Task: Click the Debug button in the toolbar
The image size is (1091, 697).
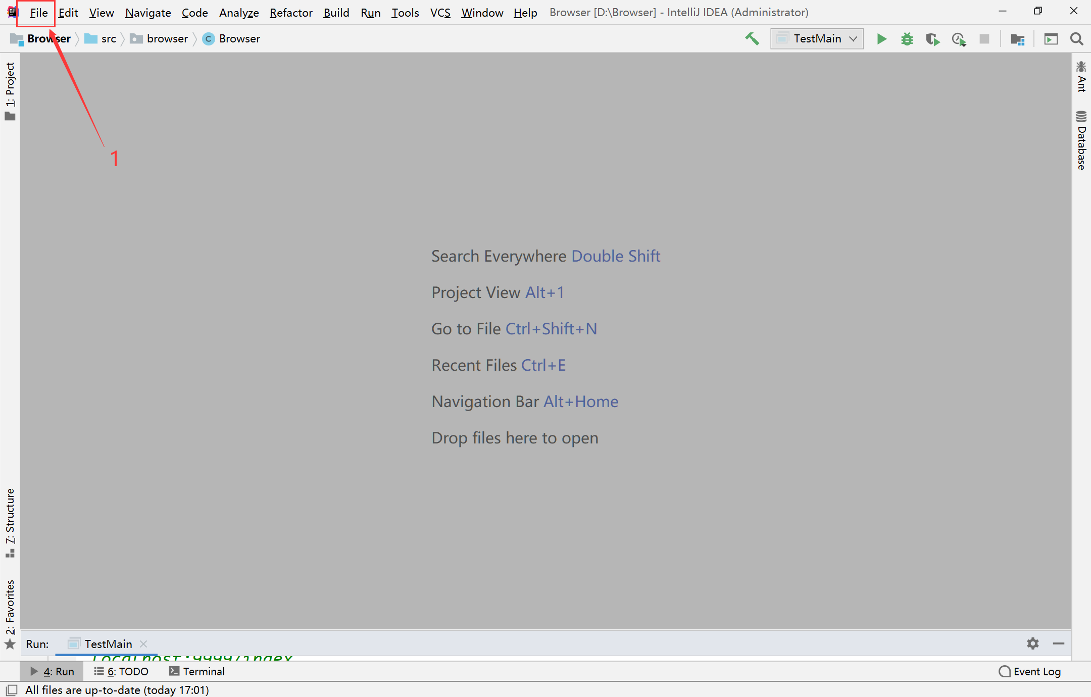Action: (x=907, y=38)
